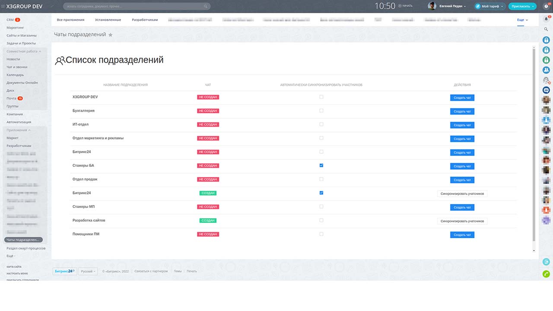The image size is (553, 311).
Task: Click Создать чат for Бухгалтерия
Action: 462,111
